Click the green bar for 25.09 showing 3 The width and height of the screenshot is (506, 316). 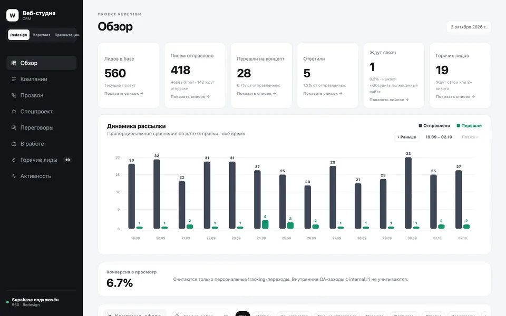[x=290, y=225]
